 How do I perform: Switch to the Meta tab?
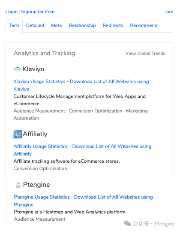tap(56, 25)
